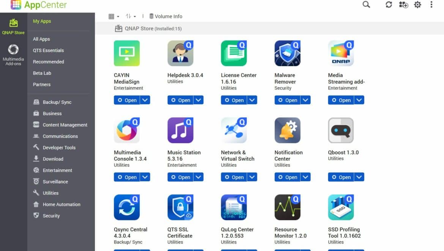Click the QTS SSL Certificate icon

pos(180,207)
